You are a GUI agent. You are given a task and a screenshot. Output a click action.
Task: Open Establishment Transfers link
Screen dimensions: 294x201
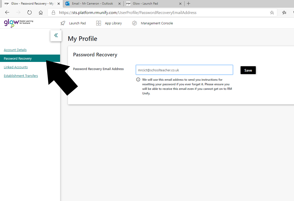click(x=21, y=76)
